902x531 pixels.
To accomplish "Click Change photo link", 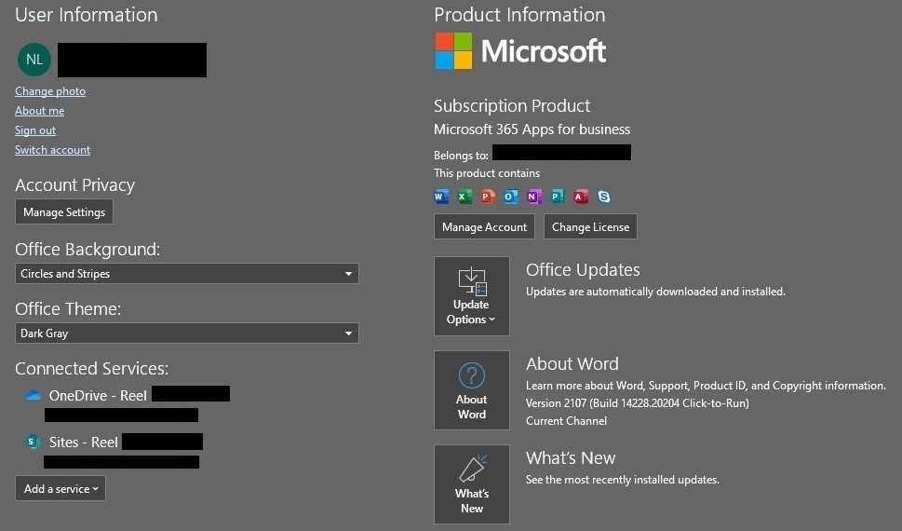I will (50, 91).
